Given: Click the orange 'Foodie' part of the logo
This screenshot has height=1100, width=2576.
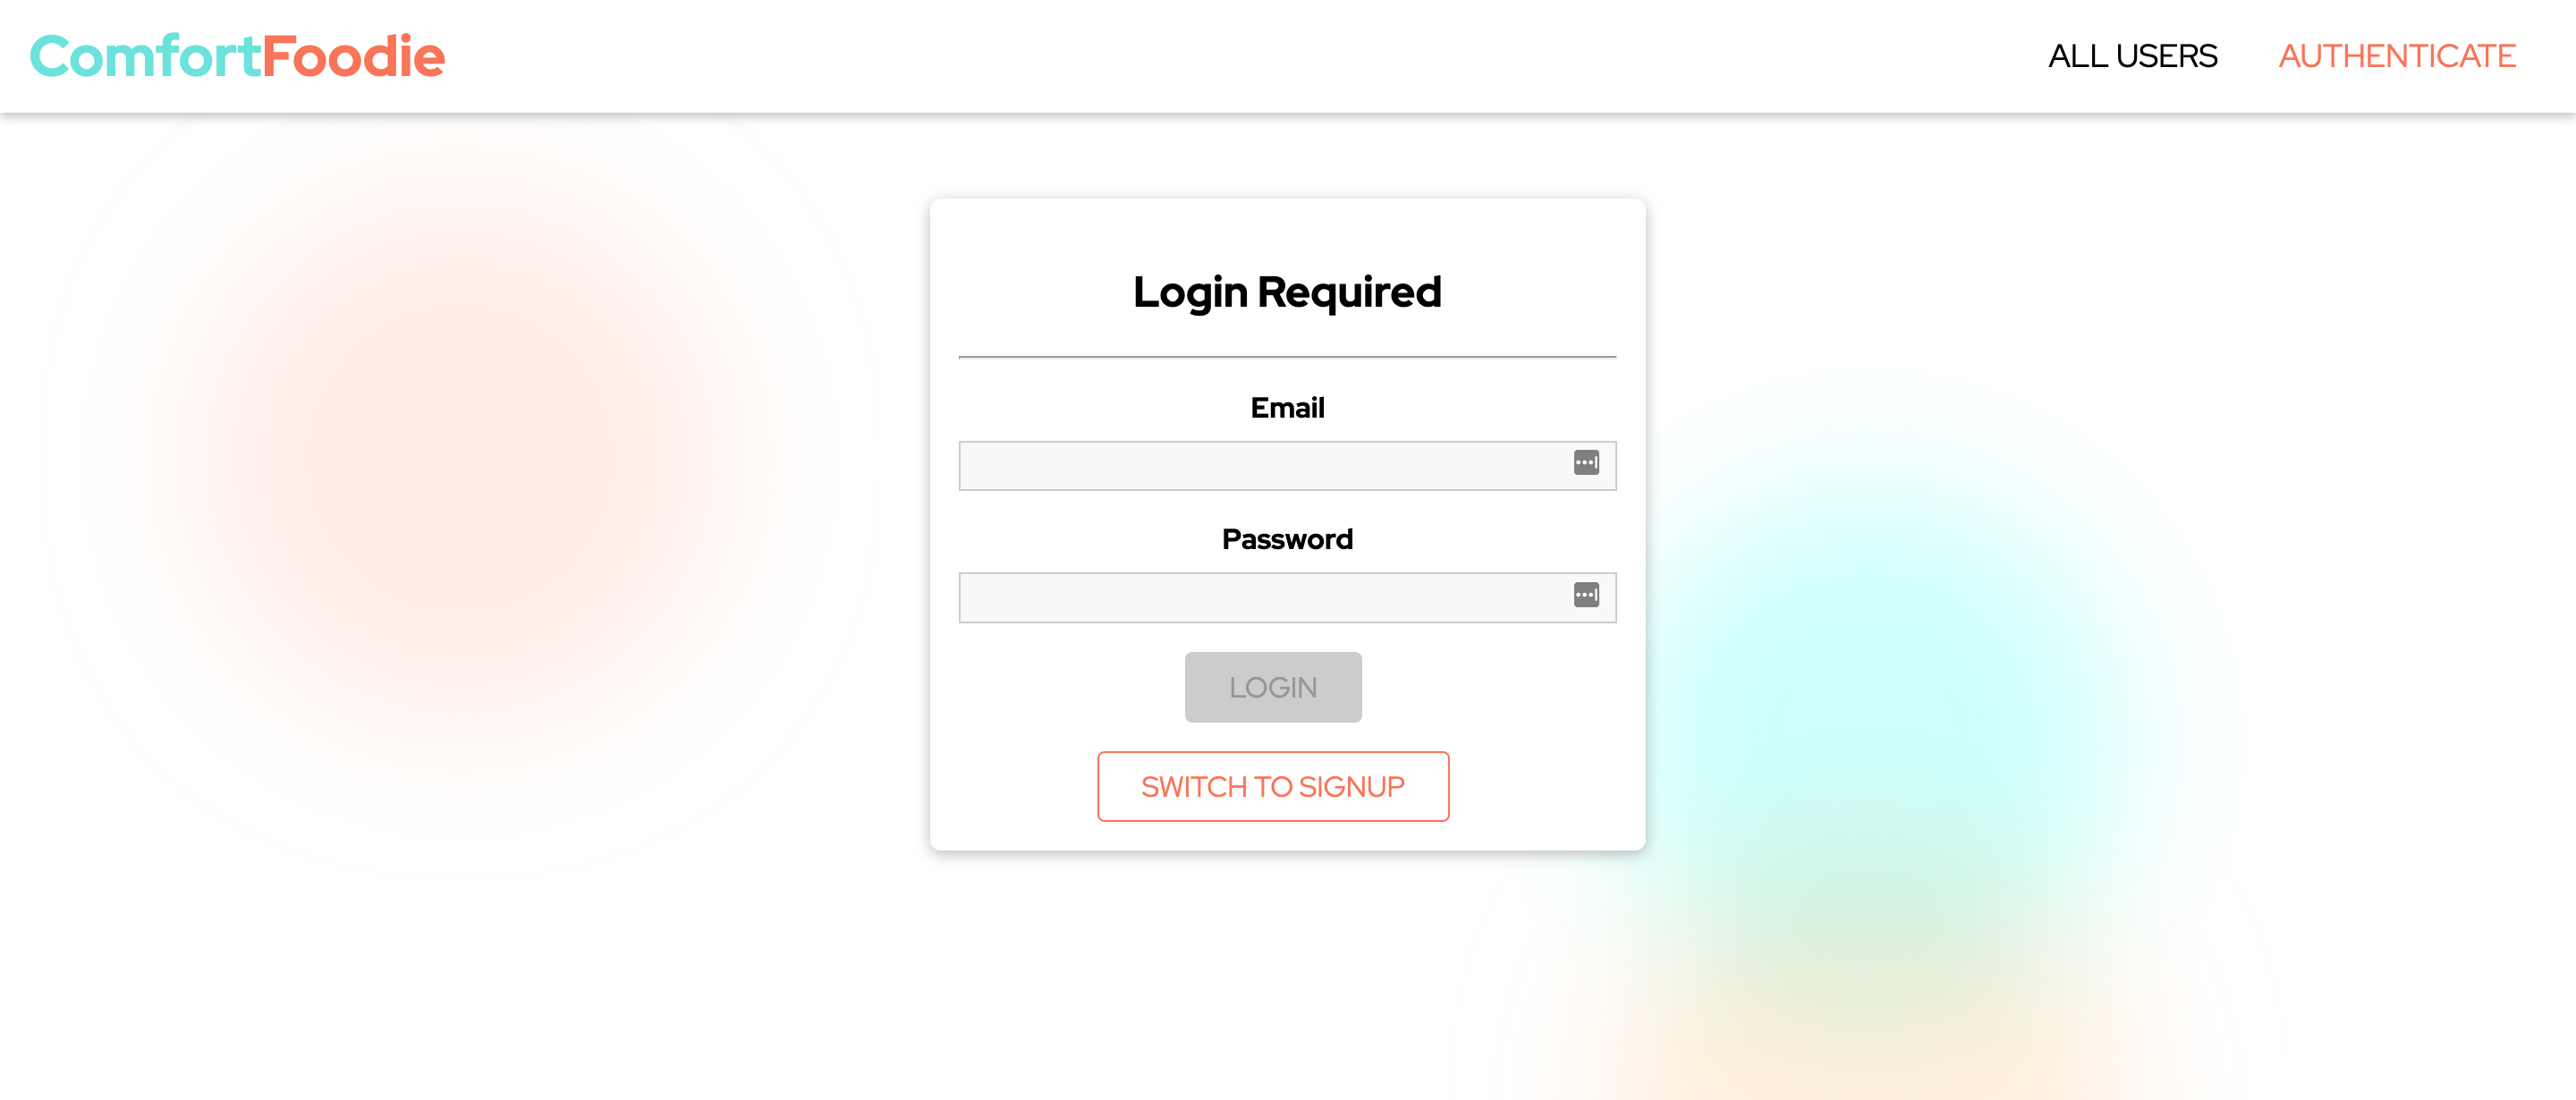Looking at the screenshot, I should (355, 55).
